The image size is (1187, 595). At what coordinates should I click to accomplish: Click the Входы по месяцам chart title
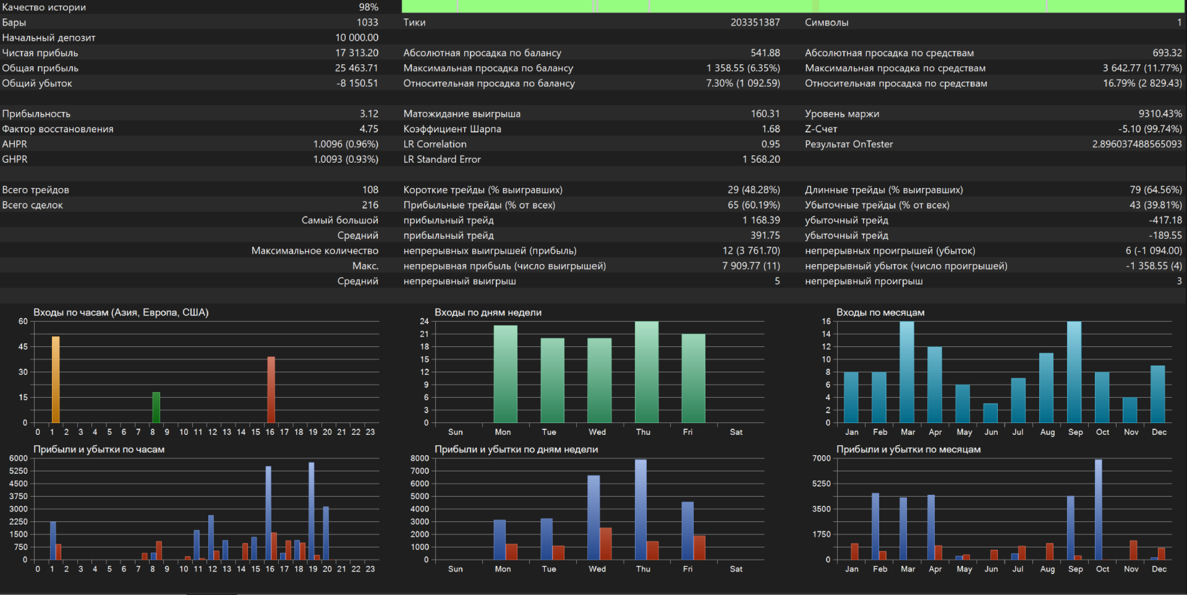pos(880,312)
